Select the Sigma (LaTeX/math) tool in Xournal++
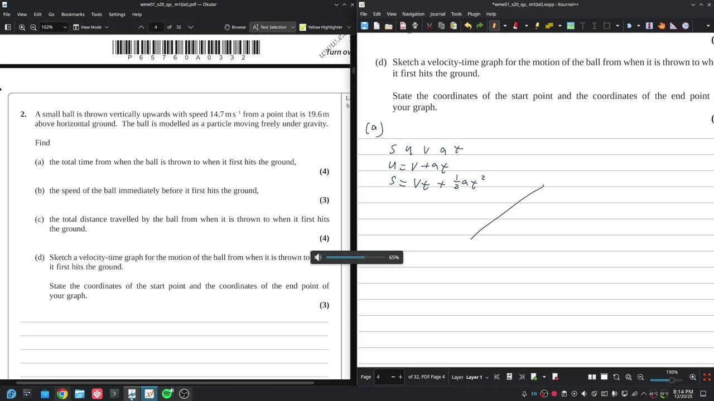The image size is (714, 401). (595, 26)
